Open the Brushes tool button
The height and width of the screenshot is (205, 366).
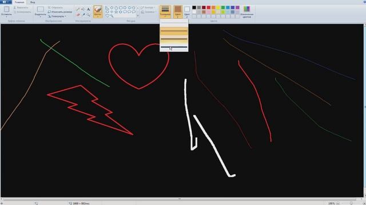(98, 11)
